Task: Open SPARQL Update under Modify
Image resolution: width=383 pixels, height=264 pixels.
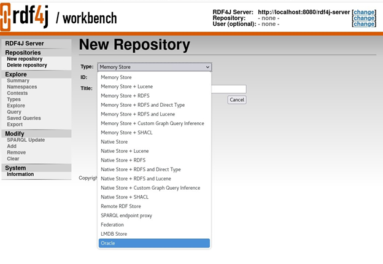Action: (x=26, y=140)
